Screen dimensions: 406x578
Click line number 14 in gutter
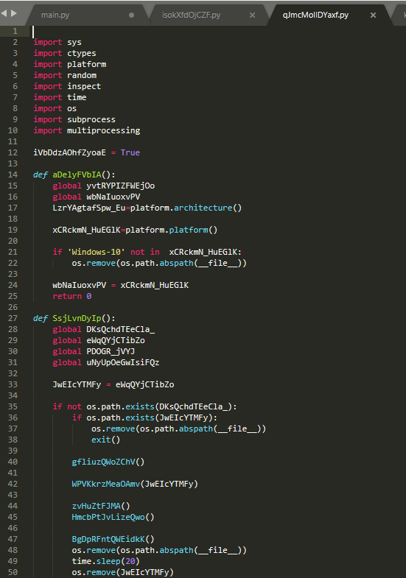[x=13, y=175]
